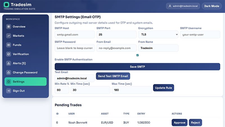Open Settings in the workspace menu
Image resolution: width=225 pixels, height=127 pixels.
(x=26, y=82)
